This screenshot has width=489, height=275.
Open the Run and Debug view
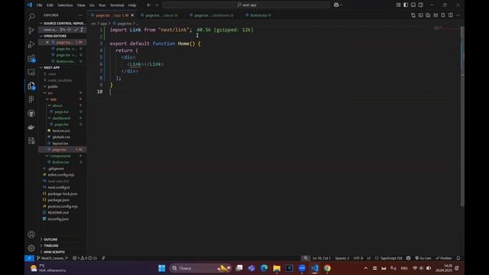point(31,44)
